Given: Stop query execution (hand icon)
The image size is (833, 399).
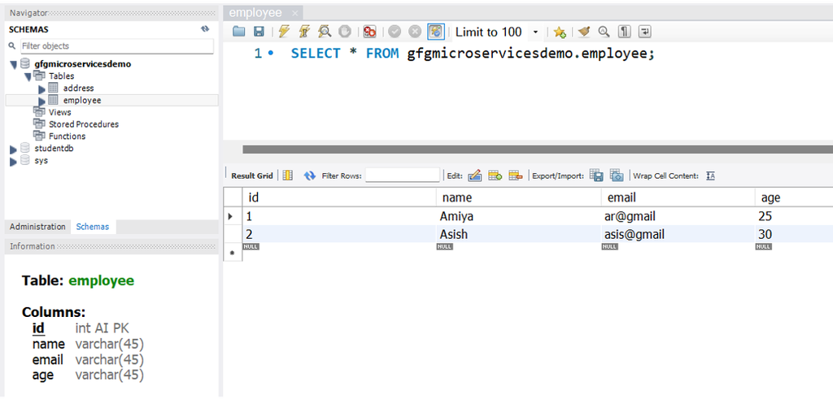Looking at the screenshot, I should pyautogui.click(x=345, y=32).
